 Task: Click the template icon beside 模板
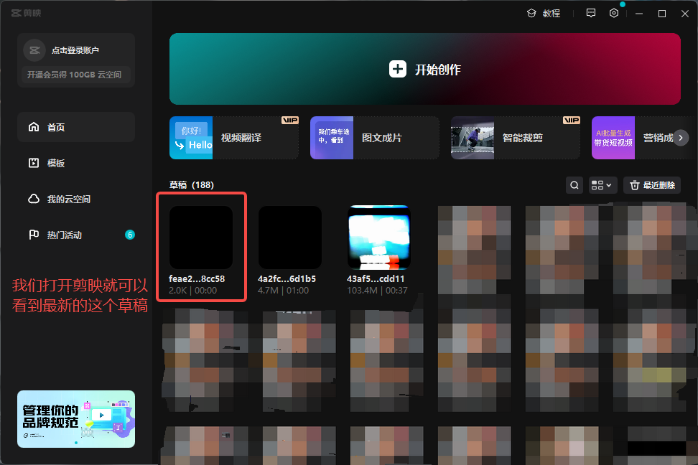click(34, 163)
